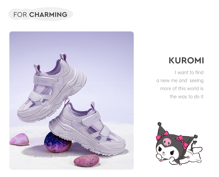Click the Kuromi cartoon character illustration
Viewport: 219px width, 177px height.
pos(179,144)
